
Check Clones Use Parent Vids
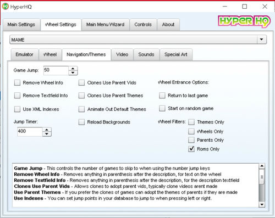coord(81,83)
